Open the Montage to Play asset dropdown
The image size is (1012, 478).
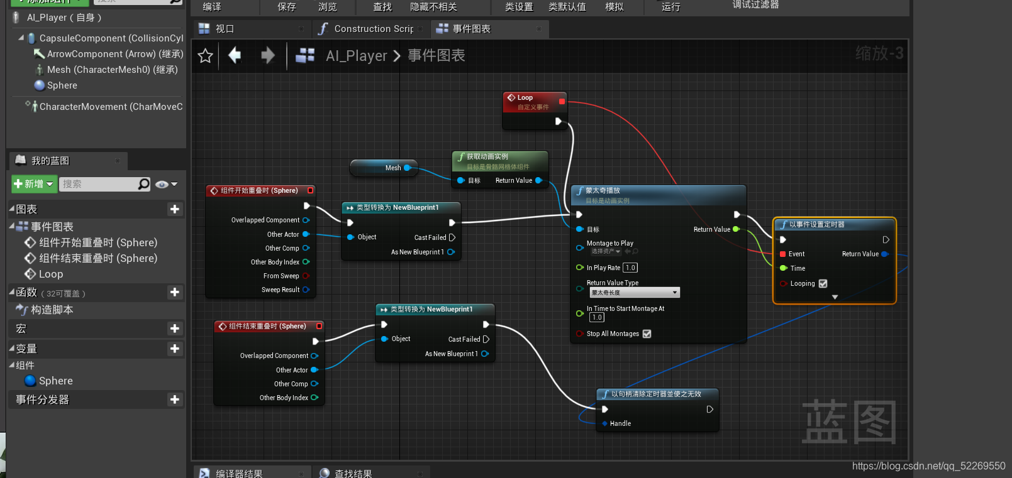[x=606, y=251]
